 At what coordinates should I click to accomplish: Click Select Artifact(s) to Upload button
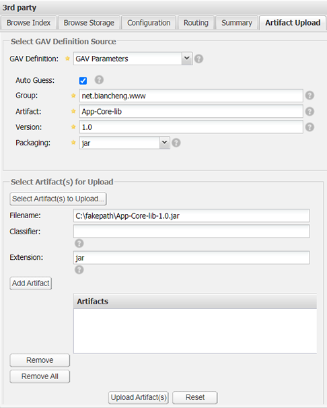(x=58, y=199)
